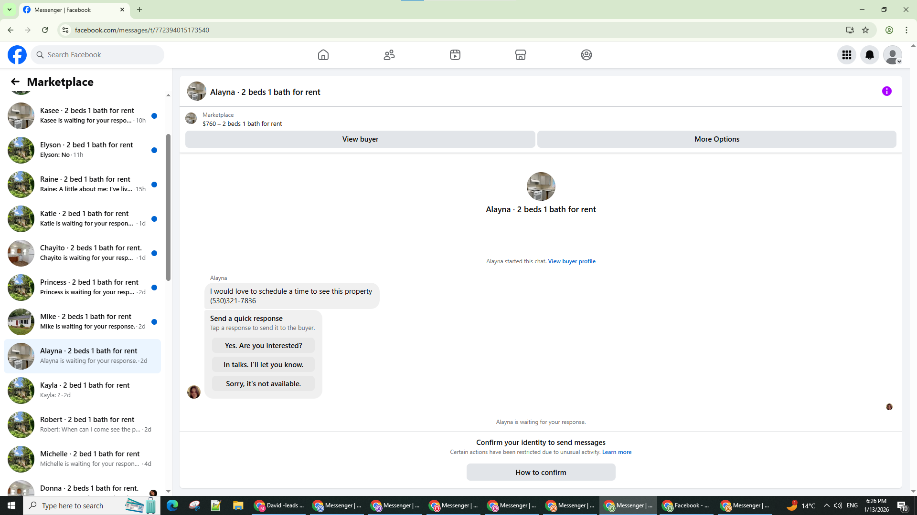Image resolution: width=917 pixels, height=515 pixels.
Task: Click the conversation list scrollbar
Action: point(168,207)
